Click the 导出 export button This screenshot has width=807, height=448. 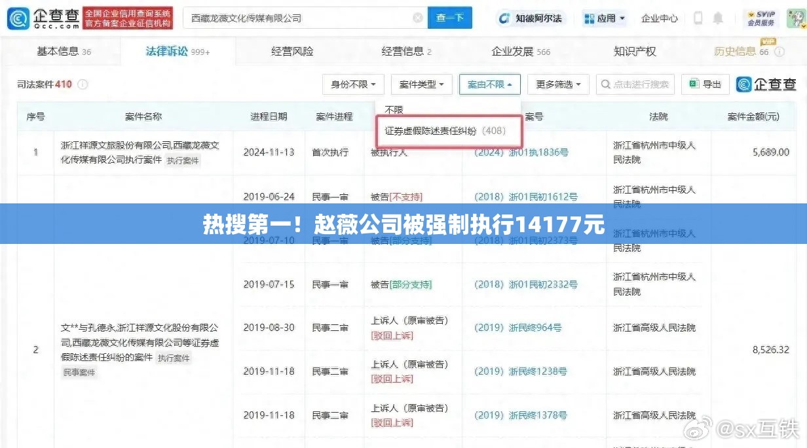click(705, 84)
